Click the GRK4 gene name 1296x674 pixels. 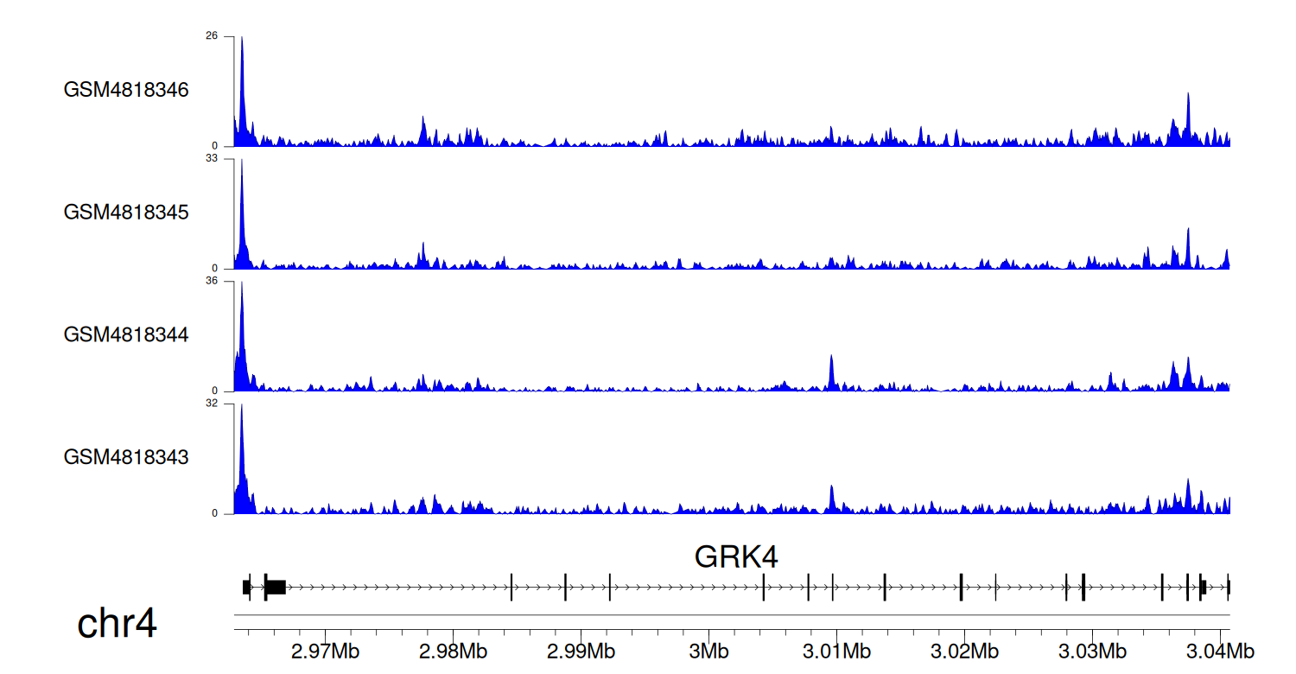click(736, 557)
